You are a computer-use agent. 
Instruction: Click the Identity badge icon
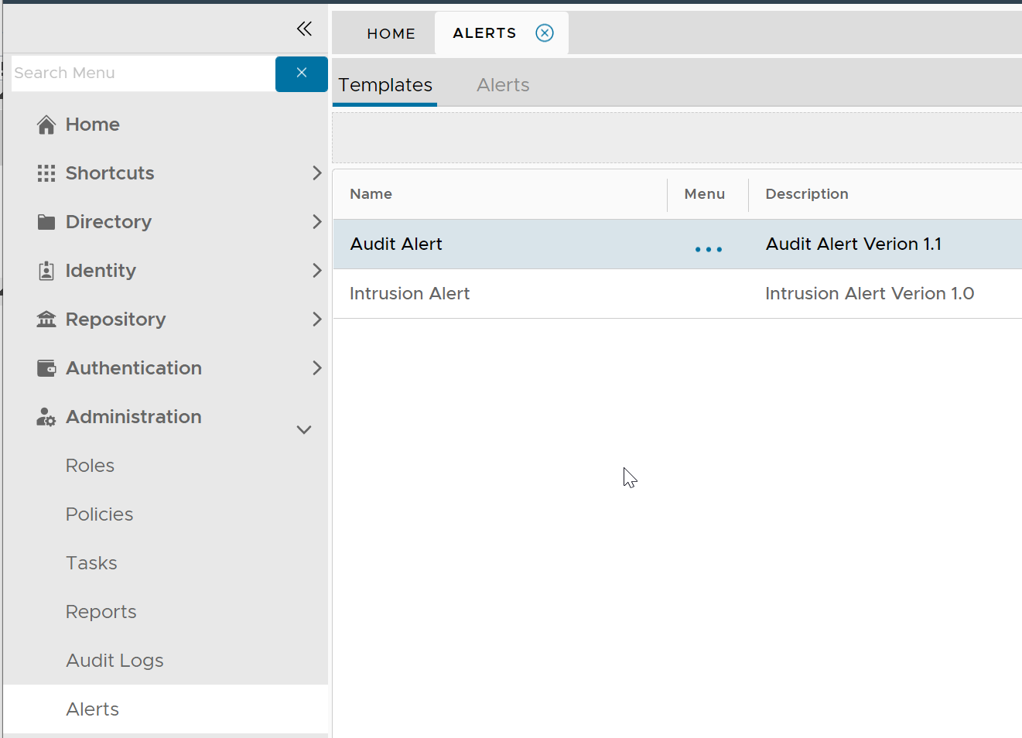pos(46,271)
